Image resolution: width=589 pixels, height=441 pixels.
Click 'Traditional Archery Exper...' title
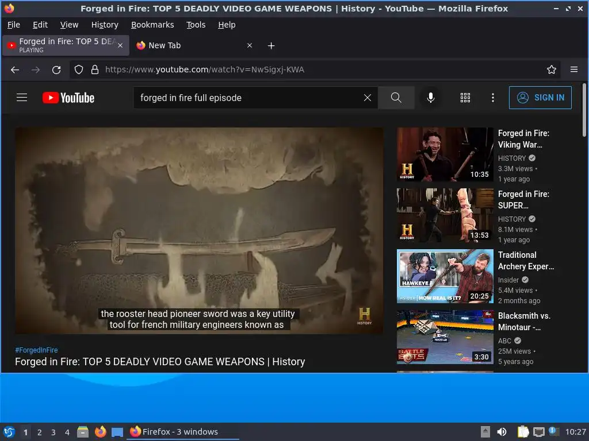pyautogui.click(x=526, y=261)
